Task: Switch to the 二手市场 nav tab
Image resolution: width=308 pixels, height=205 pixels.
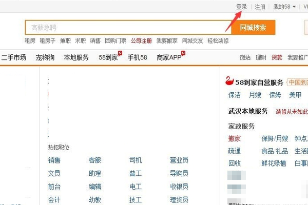Action: tap(13, 57)
